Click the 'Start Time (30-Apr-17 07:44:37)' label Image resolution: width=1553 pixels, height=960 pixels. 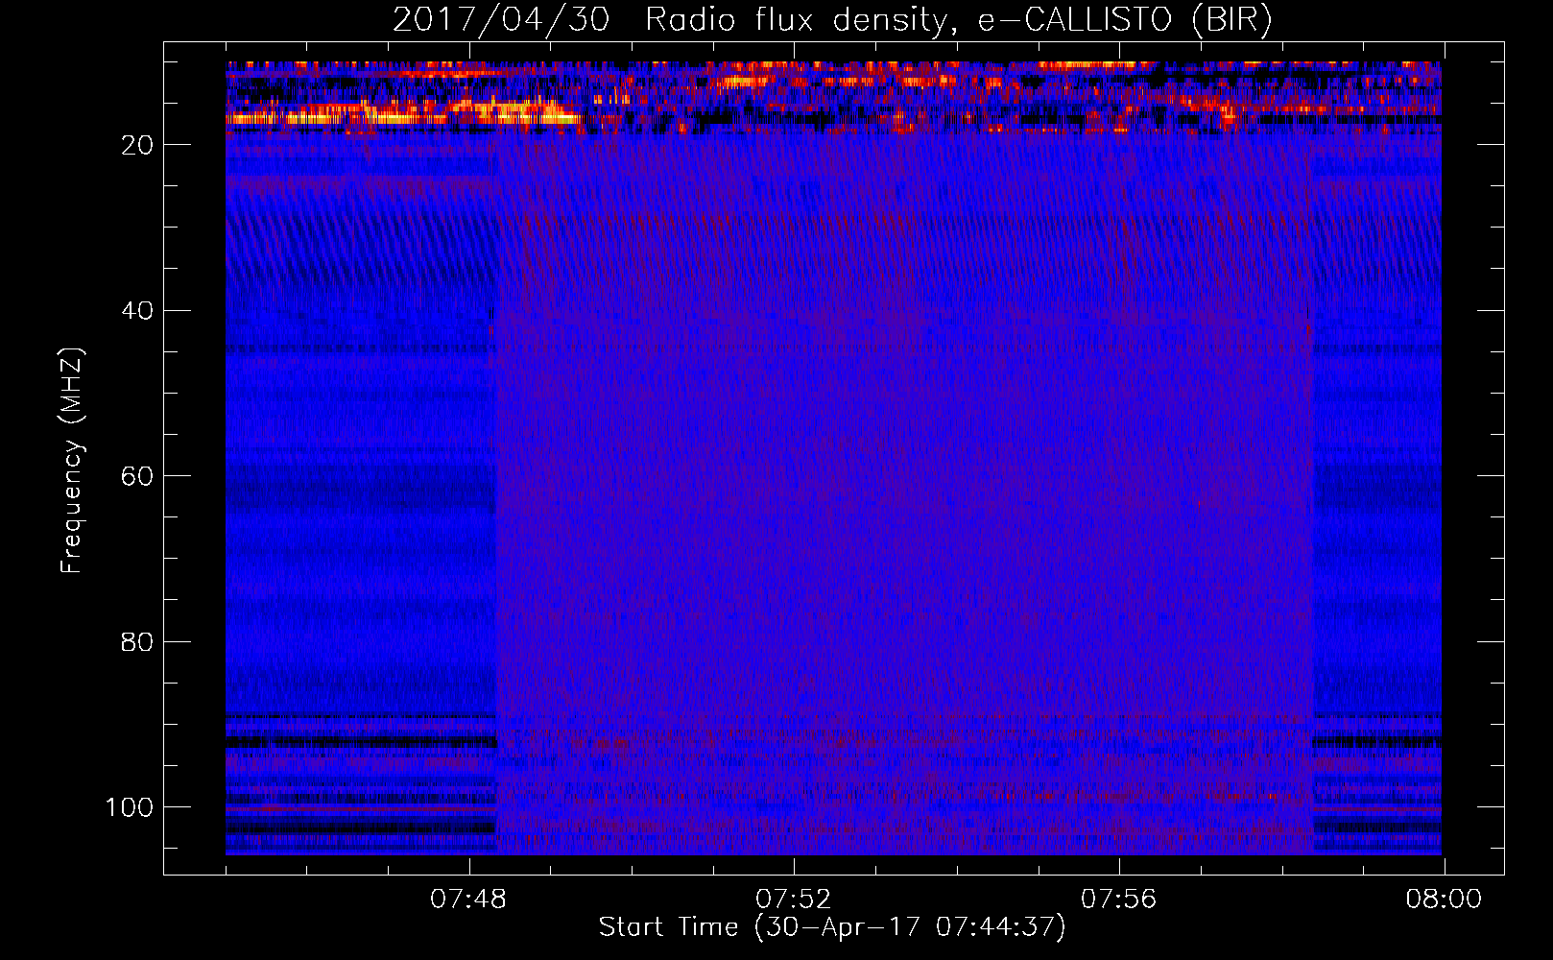(x=832, y=927)
